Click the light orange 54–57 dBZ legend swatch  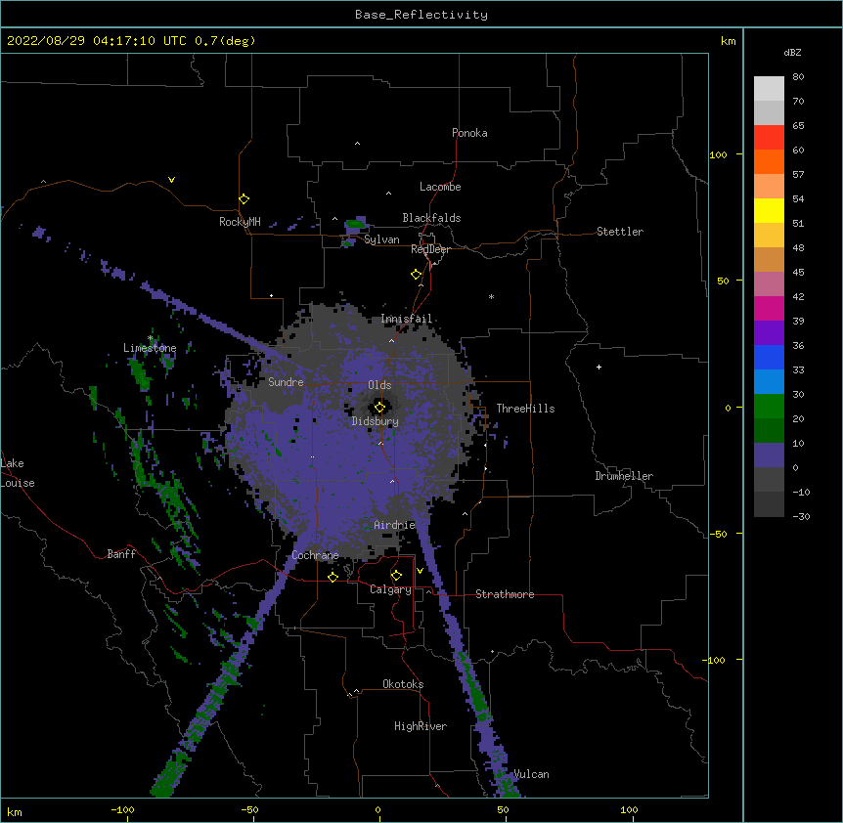coord(769,187)
